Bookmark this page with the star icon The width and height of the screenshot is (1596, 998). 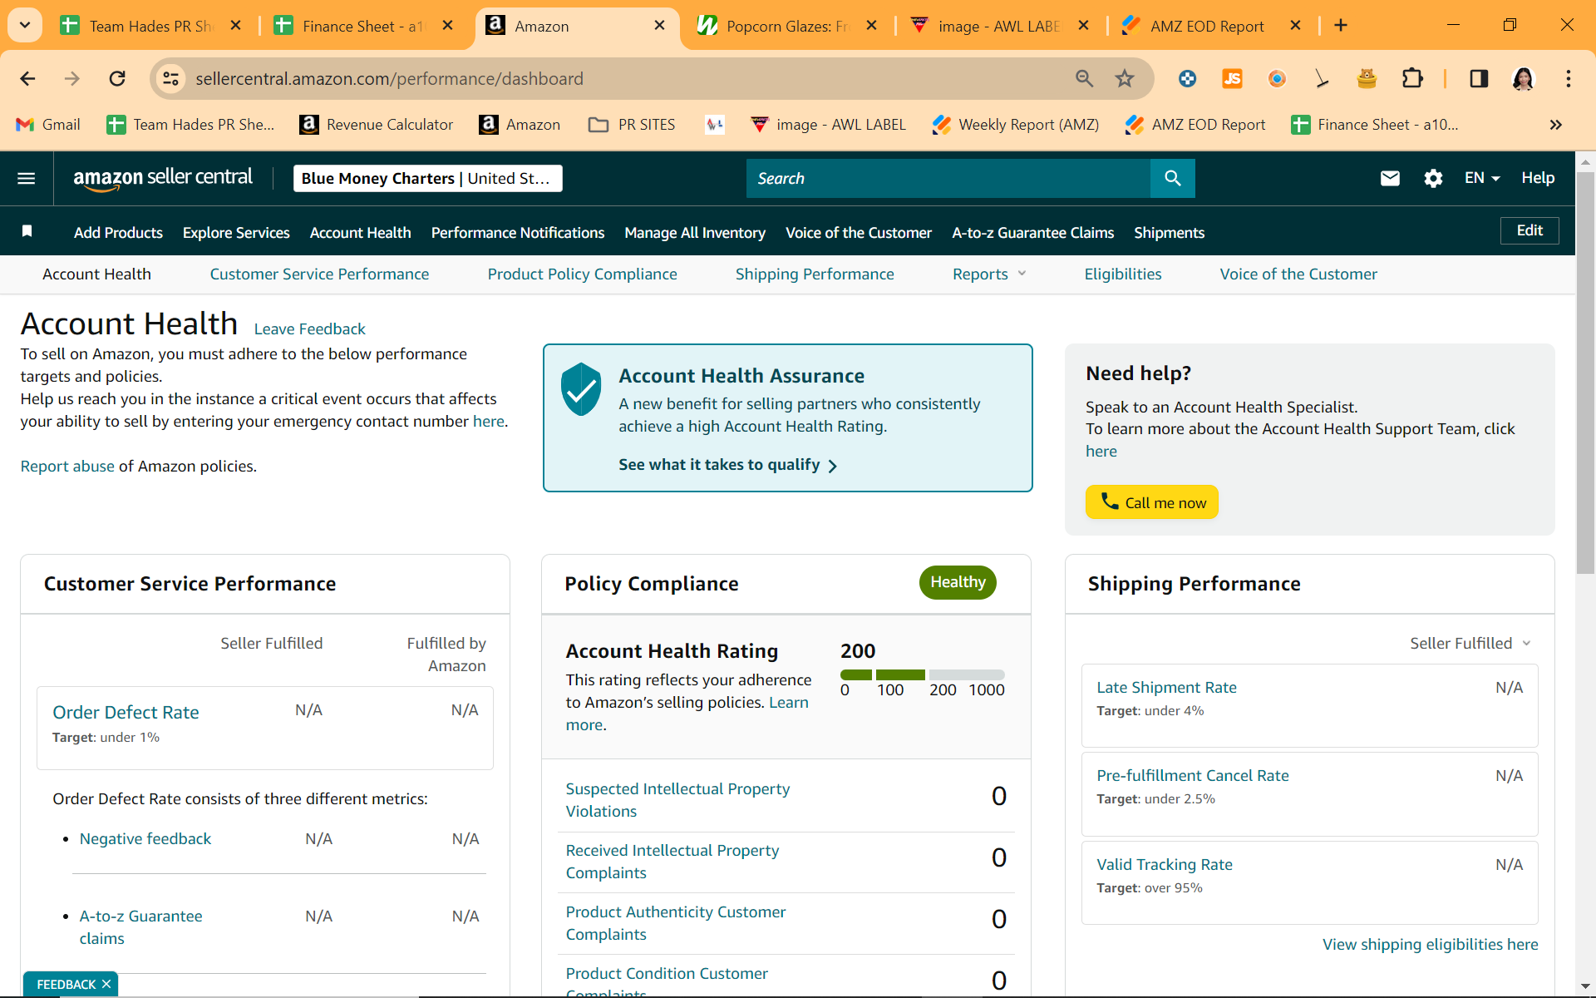pos(1125,78)
